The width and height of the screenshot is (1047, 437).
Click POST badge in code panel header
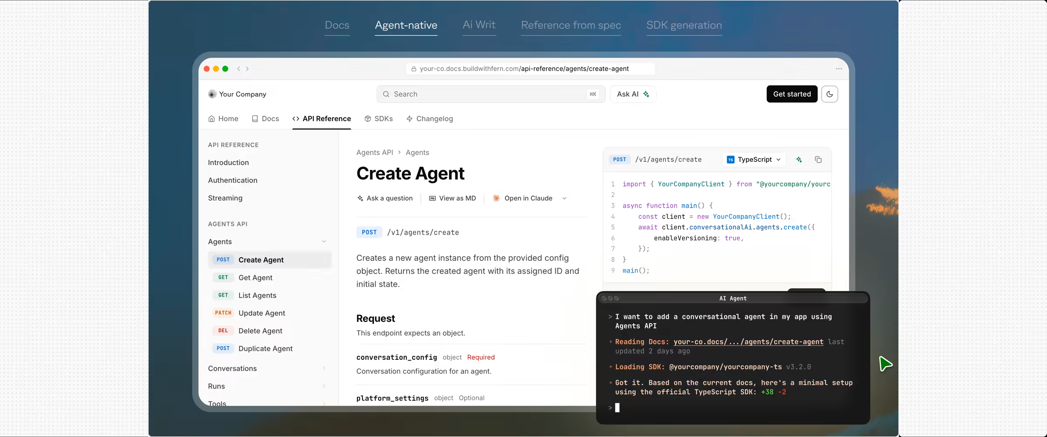coord(619,160)
